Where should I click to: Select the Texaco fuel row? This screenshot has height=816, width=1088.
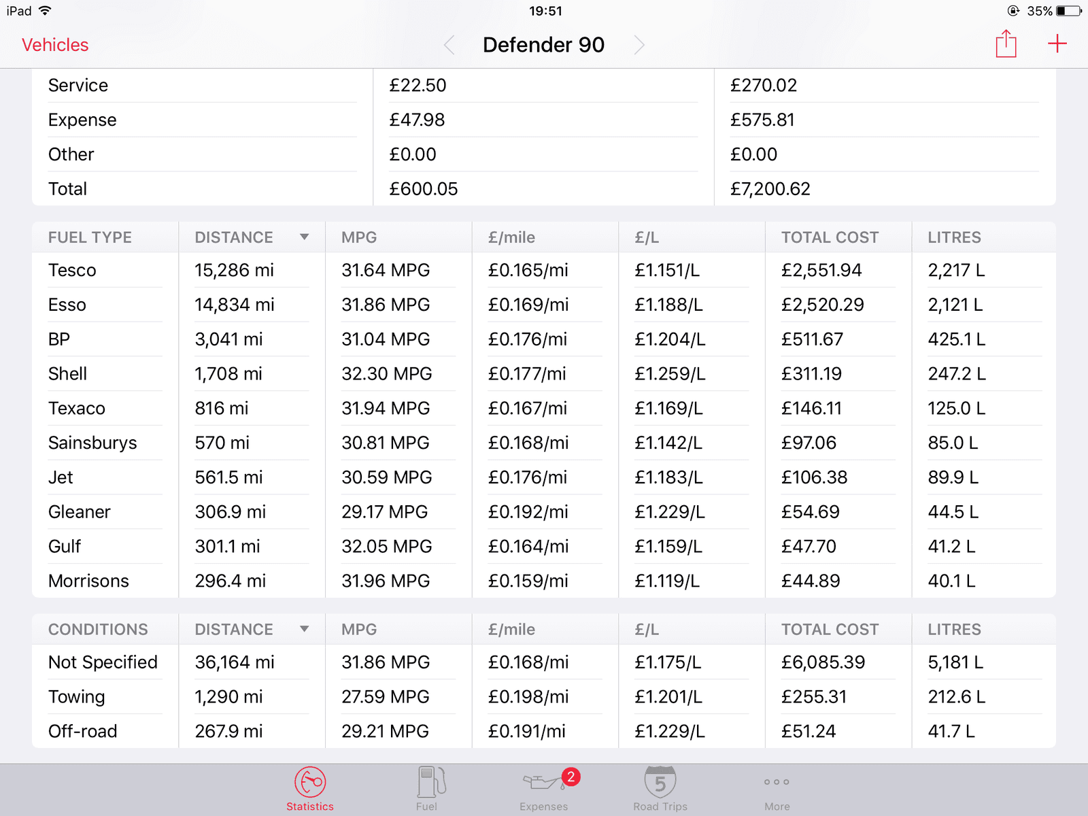tap(544, 408)
